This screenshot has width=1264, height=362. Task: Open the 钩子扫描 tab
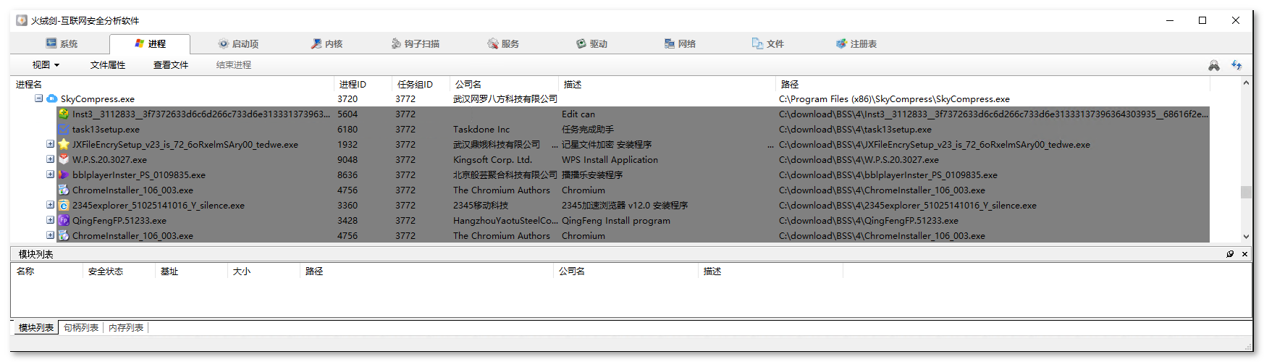click(416, 44)
